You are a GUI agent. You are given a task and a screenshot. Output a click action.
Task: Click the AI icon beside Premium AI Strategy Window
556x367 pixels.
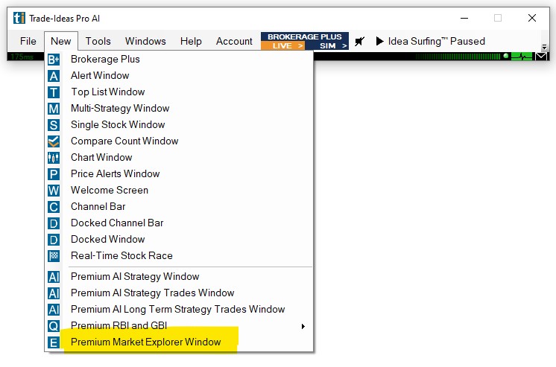pyautogui.click(x=54, y=277)
